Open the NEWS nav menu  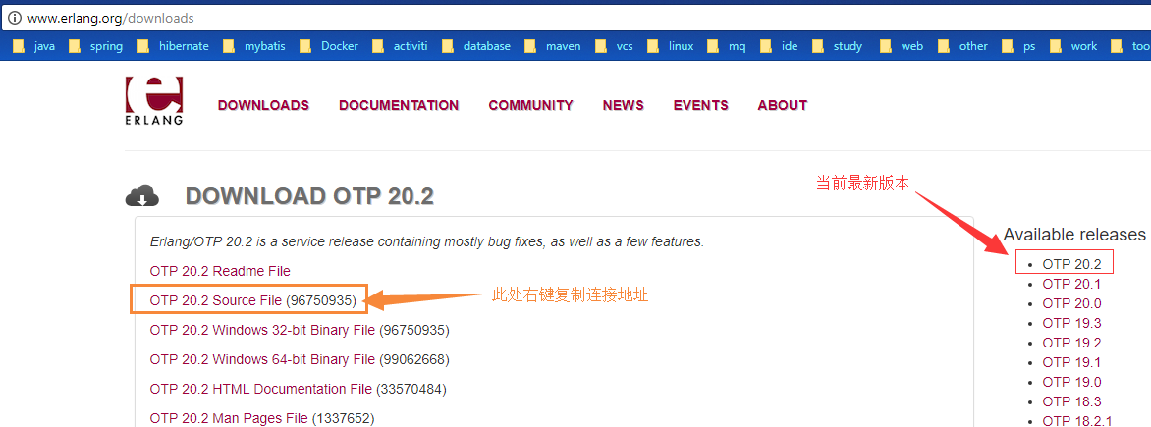624,105
